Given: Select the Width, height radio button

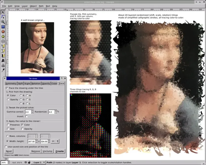Looking at the screenshot, I should pos(7,141).
